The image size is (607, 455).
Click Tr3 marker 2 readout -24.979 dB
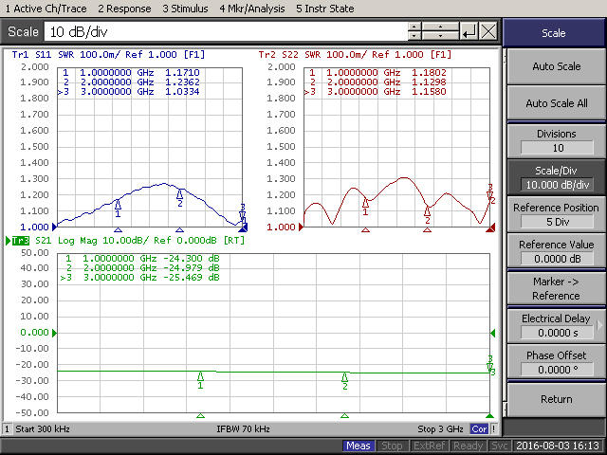(192, 267)
